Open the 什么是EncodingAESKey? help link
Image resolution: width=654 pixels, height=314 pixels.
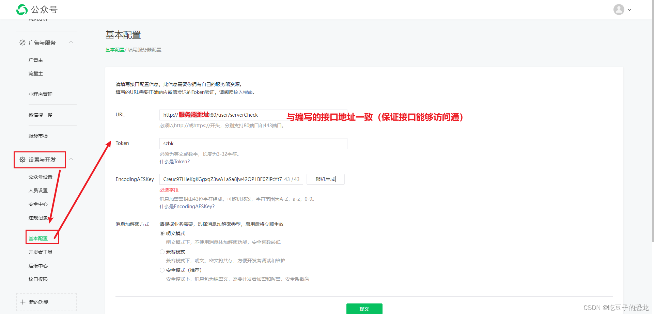click(187, 206)
